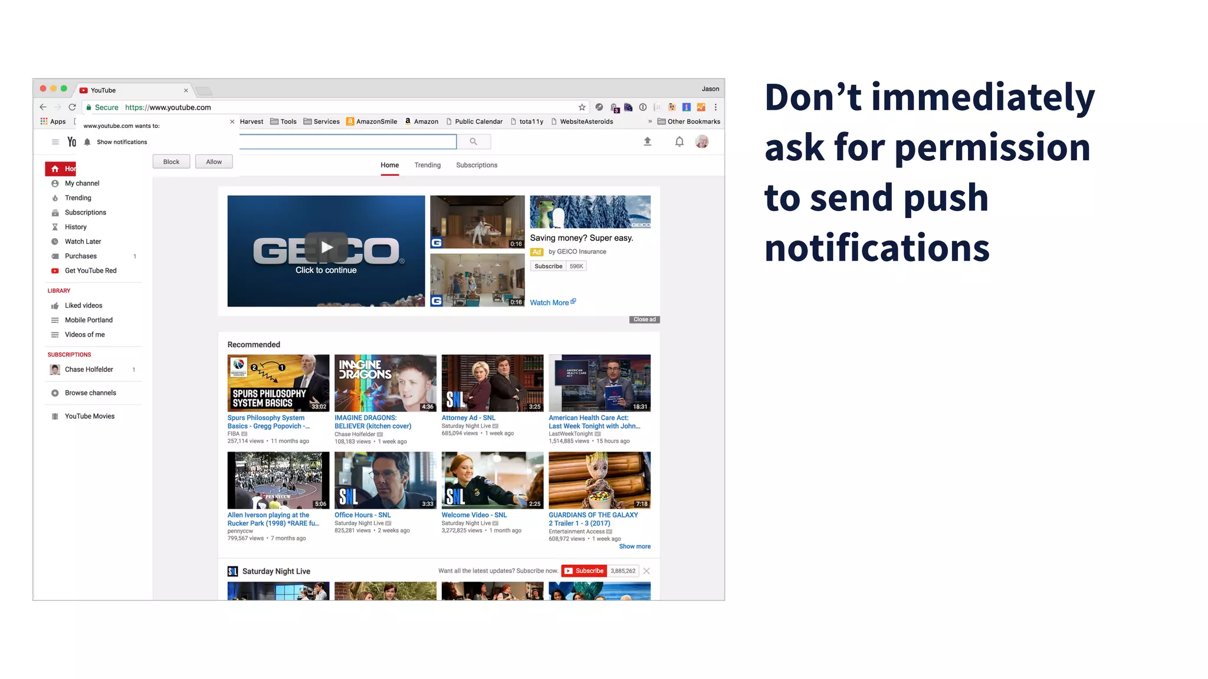Open Subscriptions in the sidebar
The width and height of the screenshot is (1208, 679).
point(86,212)
